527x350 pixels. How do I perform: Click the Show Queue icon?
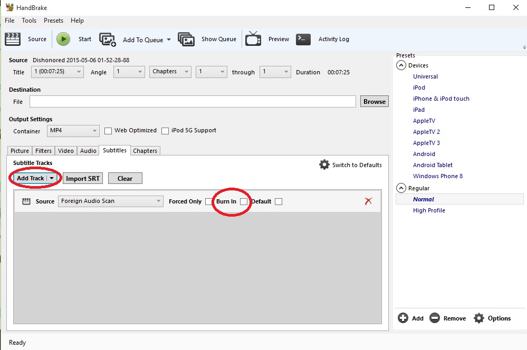[186, 40]
